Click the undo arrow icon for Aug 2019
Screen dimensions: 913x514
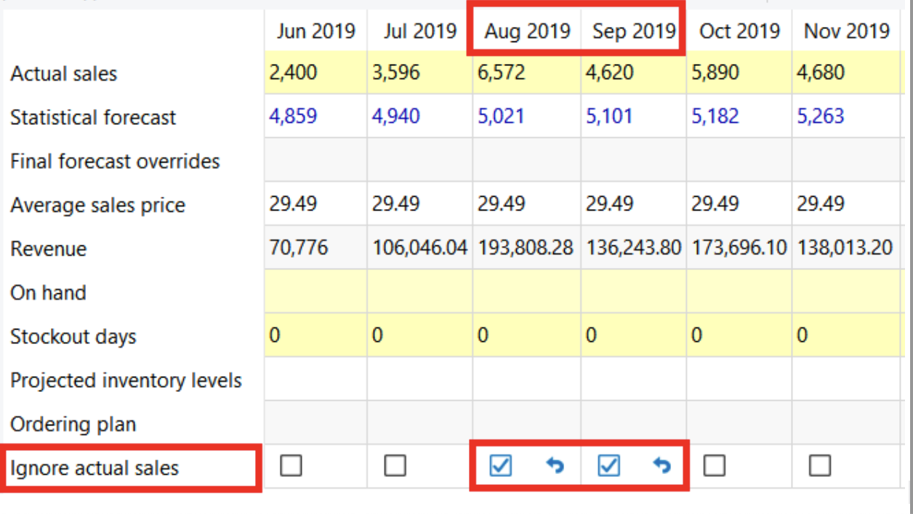pos(555,465)
